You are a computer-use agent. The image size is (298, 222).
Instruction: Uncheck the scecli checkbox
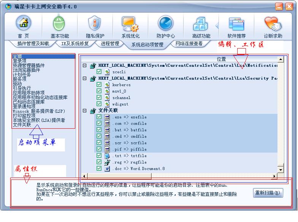click(99, 72)
